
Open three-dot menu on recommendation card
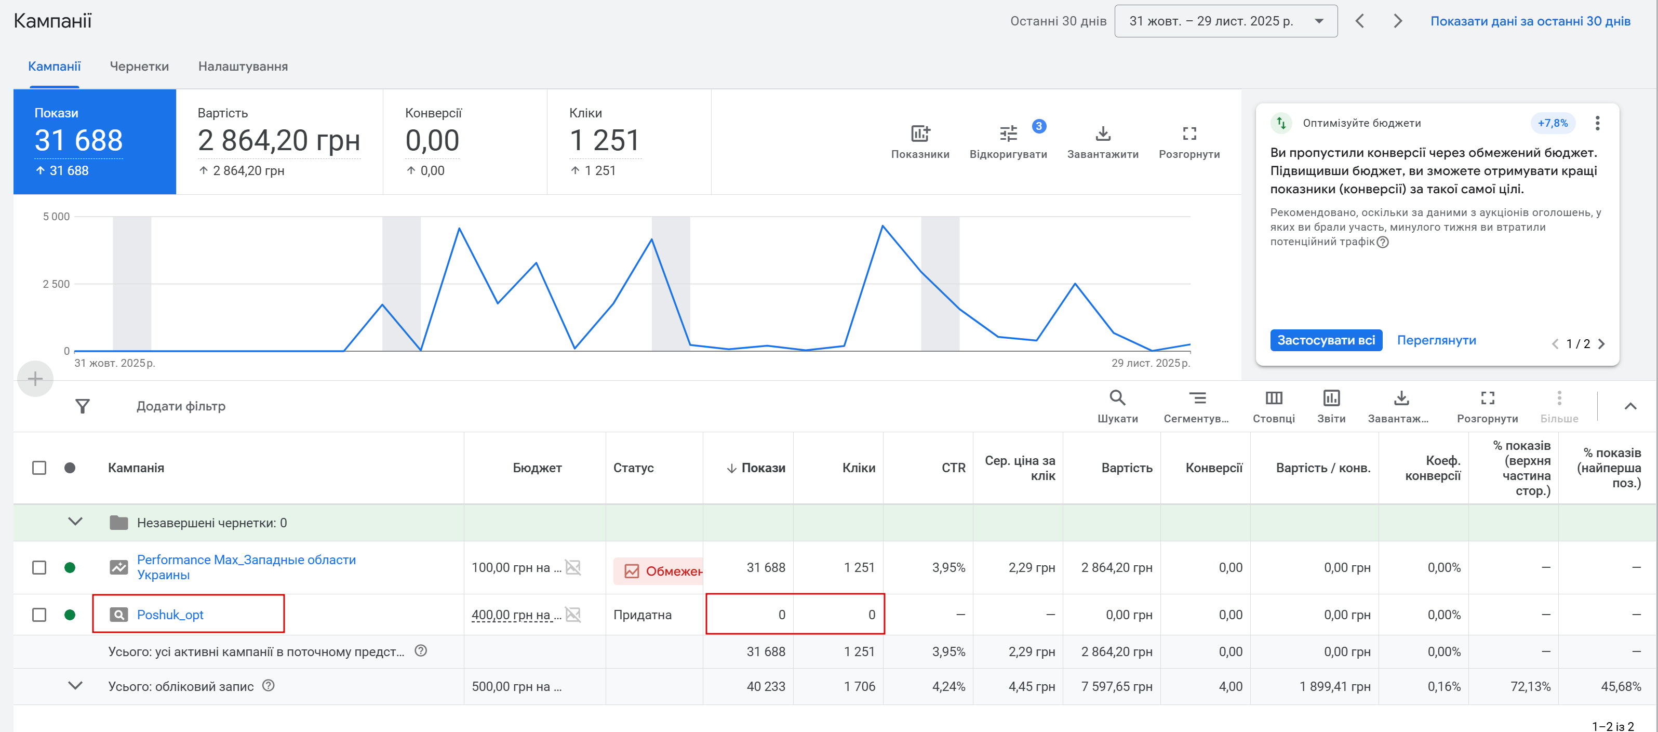(1597, 123)
